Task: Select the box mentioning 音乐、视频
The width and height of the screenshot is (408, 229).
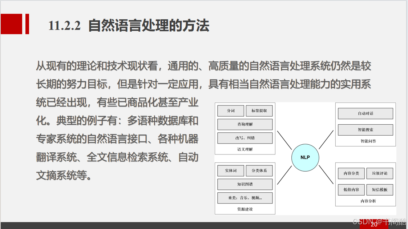Action: 245,198
